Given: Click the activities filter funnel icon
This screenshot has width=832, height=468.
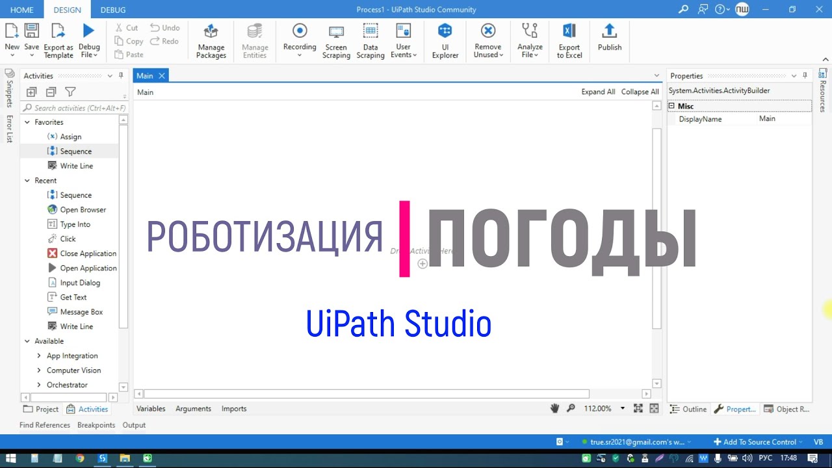Looking at the screenshot, I should pos(70,92).
